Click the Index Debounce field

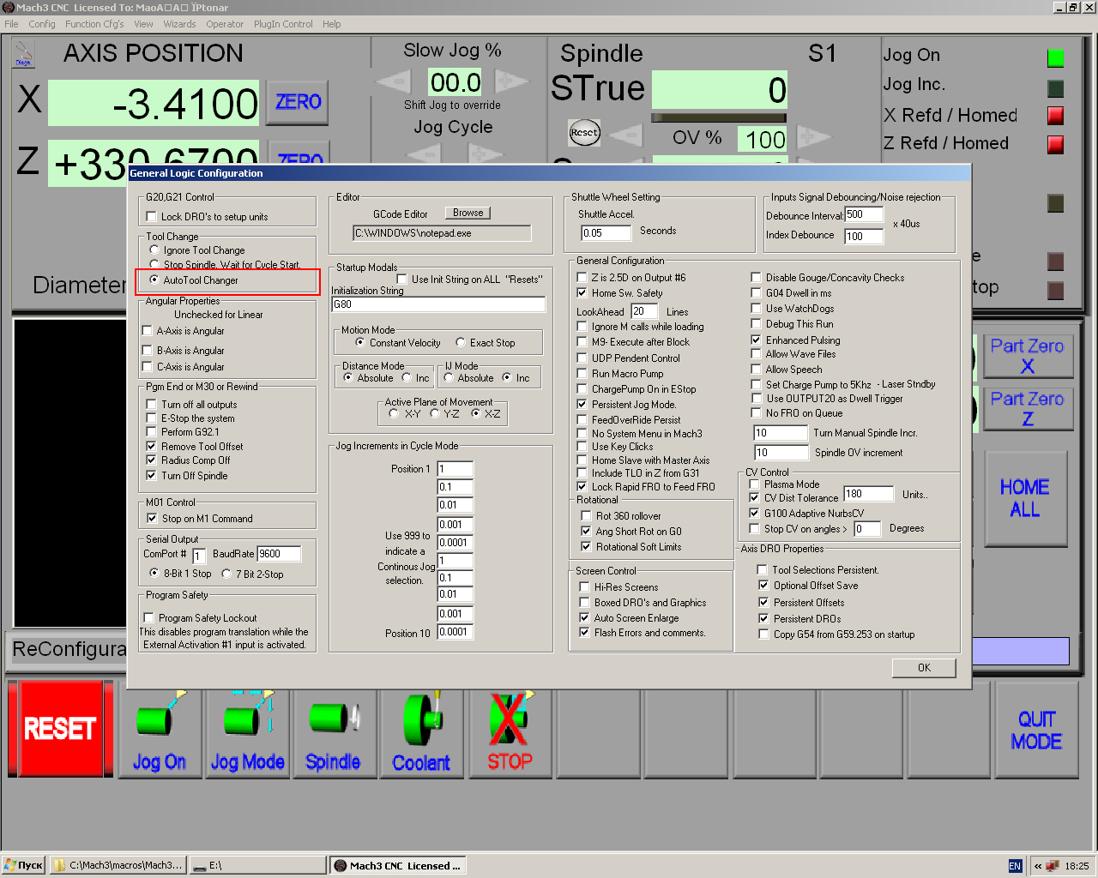click(x=864, y=237)
